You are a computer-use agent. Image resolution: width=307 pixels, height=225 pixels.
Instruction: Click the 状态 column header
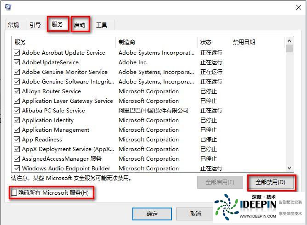tap(214, 42)
